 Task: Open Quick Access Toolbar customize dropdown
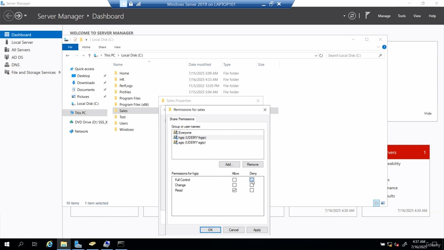click(86, 40)
